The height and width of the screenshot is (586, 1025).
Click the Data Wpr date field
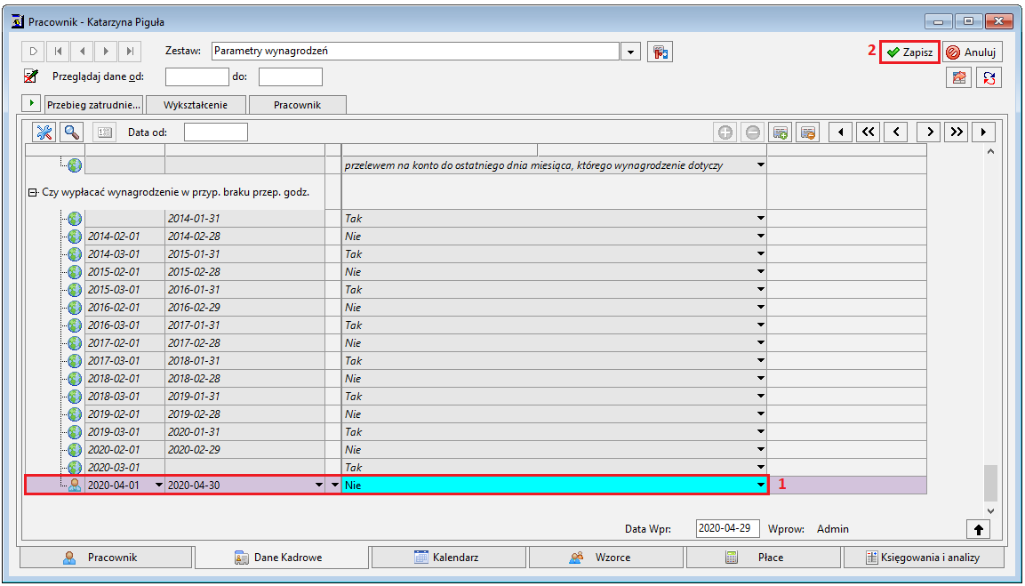point(727,528)
